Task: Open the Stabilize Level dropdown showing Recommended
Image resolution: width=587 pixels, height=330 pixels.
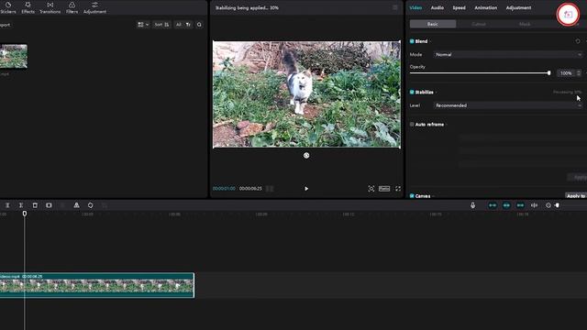Action: coord(508,105)
